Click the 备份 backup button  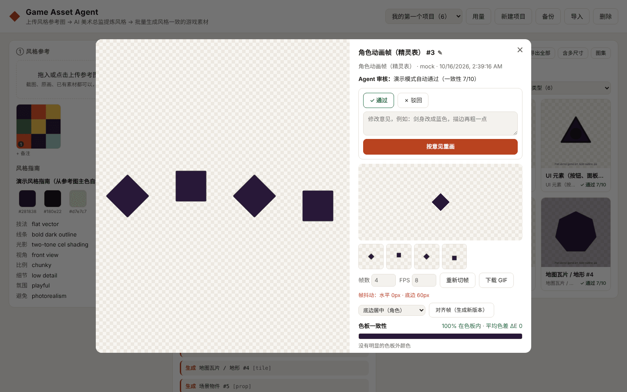click(548, 17)
